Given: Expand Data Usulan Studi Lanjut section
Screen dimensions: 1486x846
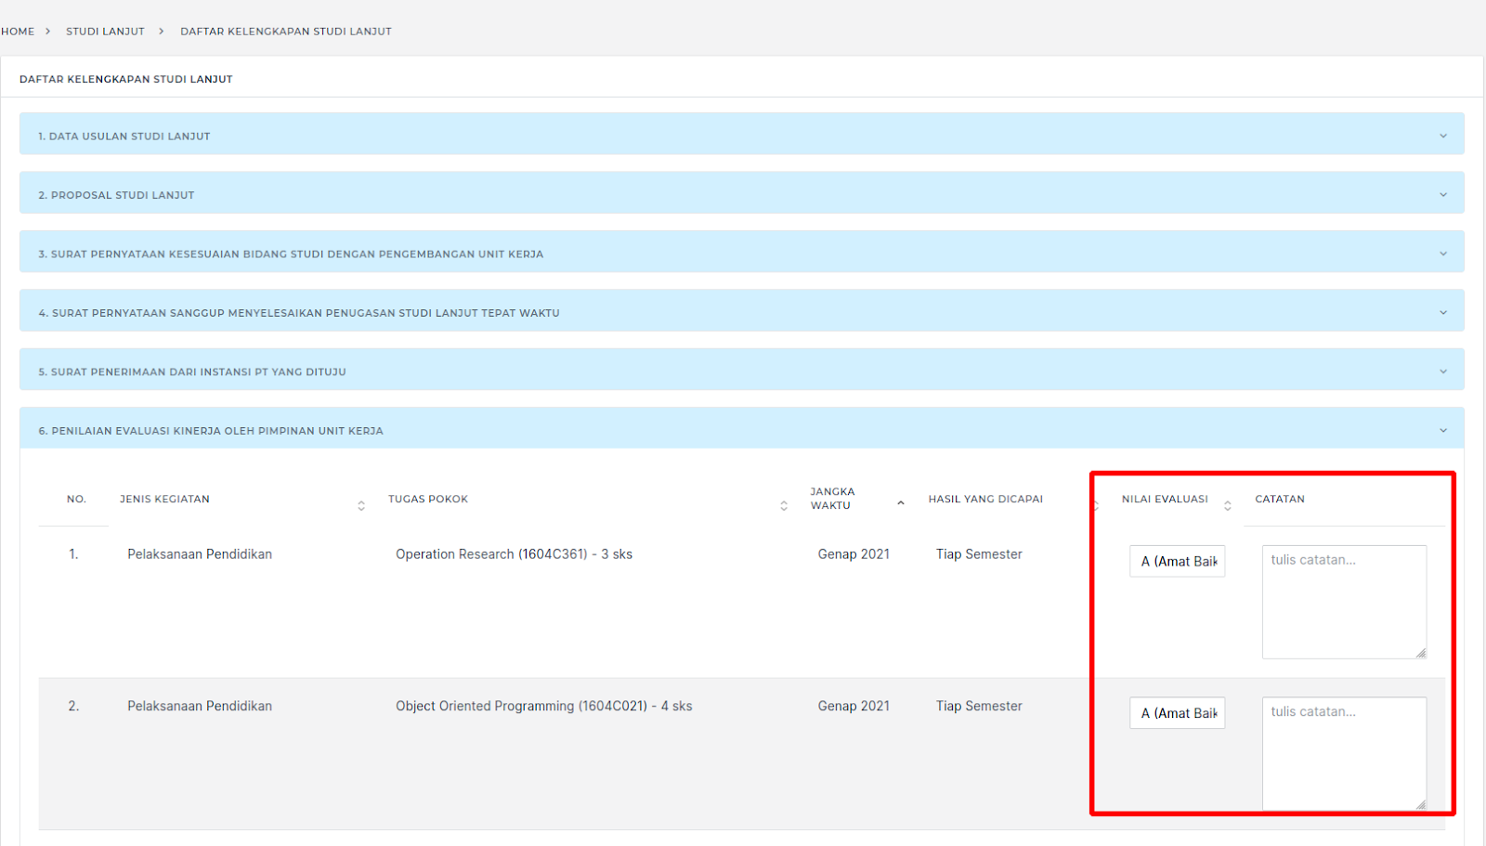Looking at the screenshot, I should coord(1442,136).
